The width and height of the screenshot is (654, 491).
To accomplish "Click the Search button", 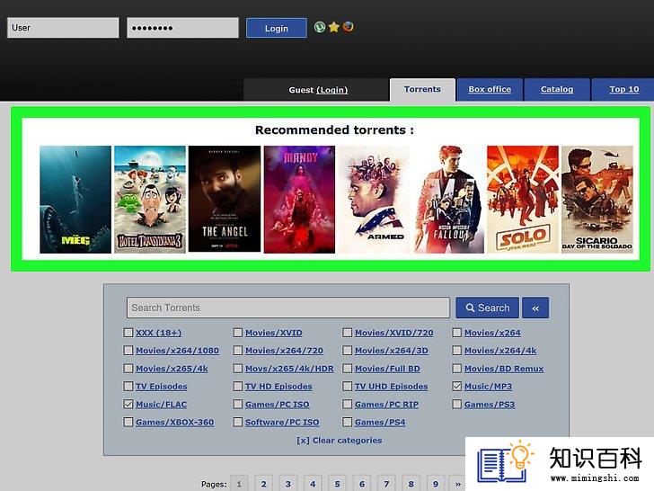I will 487,308.
